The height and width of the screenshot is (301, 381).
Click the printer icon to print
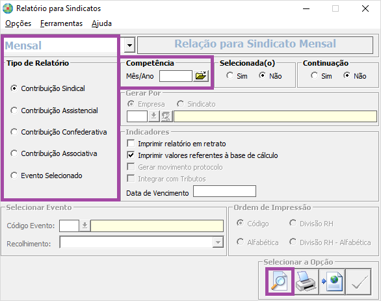tap(306, 281)
